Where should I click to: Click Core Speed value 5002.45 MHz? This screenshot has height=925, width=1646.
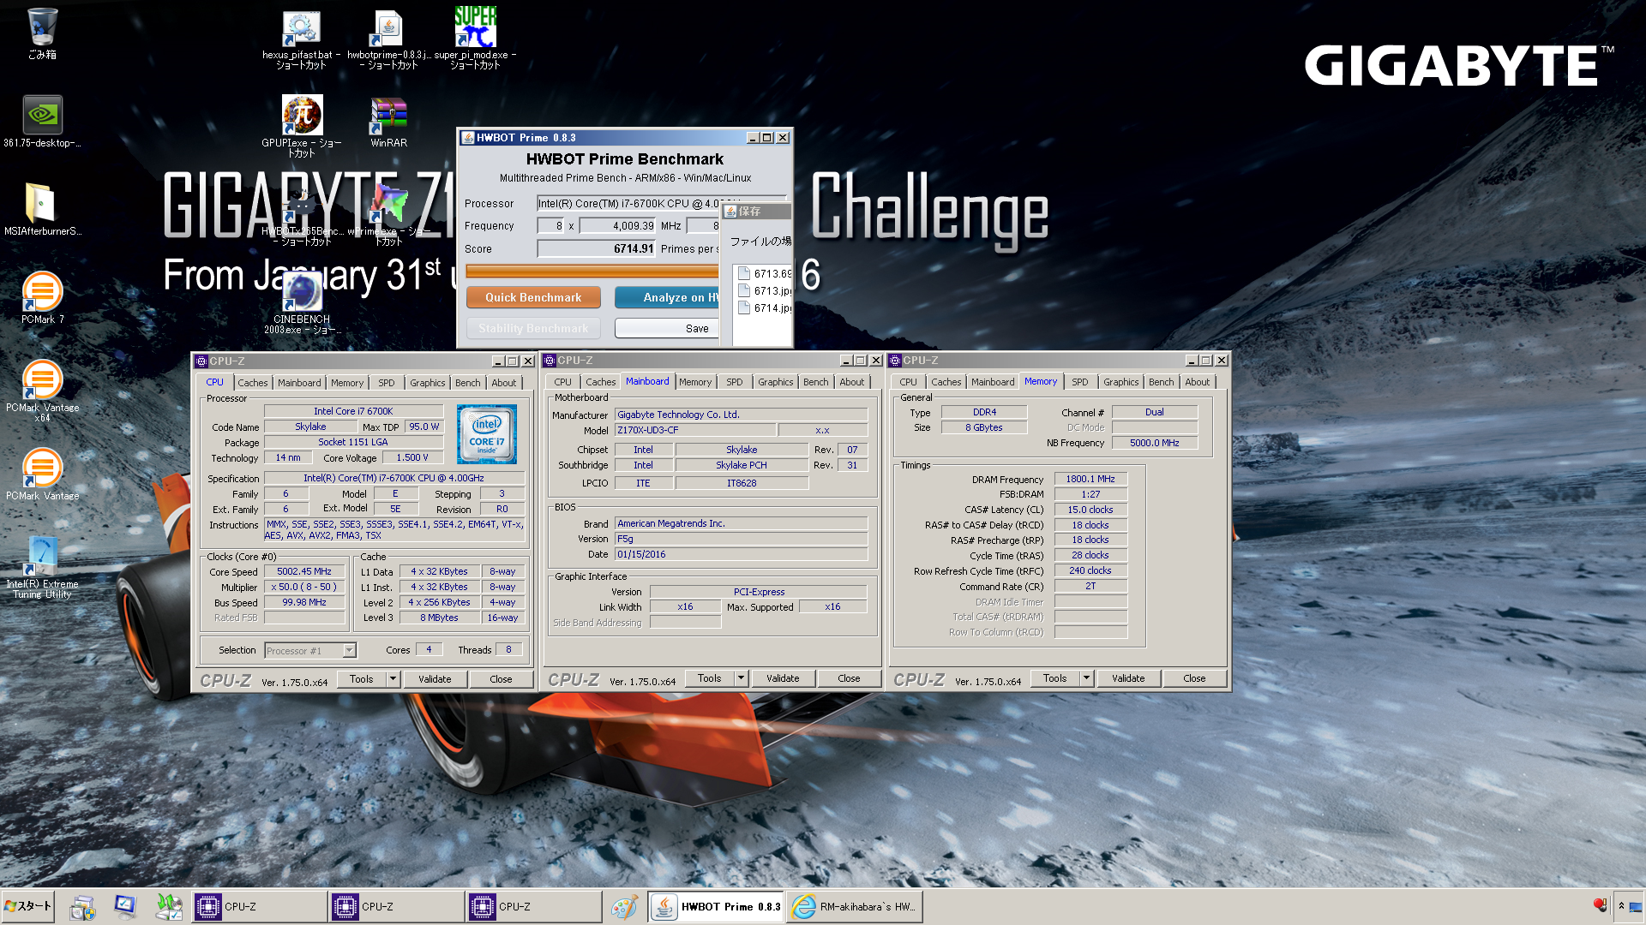tap(303, 571)
